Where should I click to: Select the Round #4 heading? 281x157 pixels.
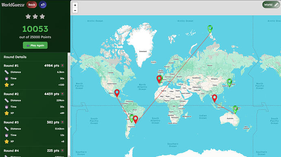pyautogui.click(x=11, y=150)
